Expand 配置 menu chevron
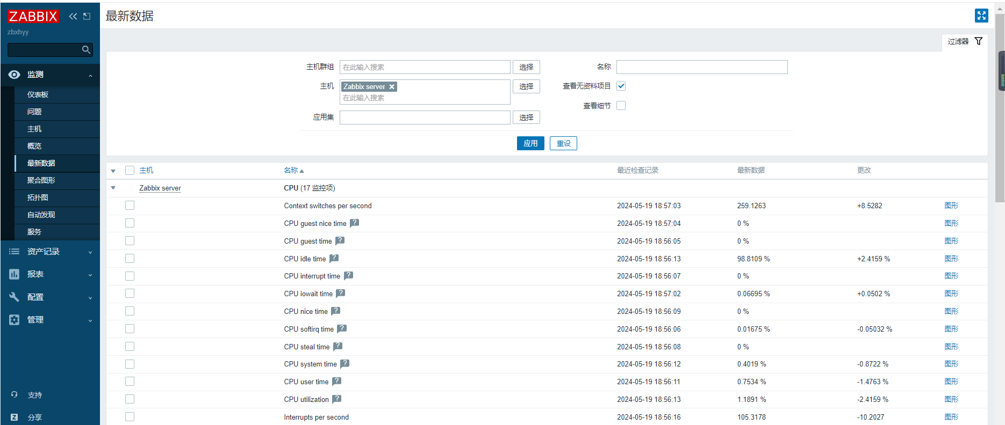Image resolution: width=1005 pixels, height=425 pixels. [90, 298]
